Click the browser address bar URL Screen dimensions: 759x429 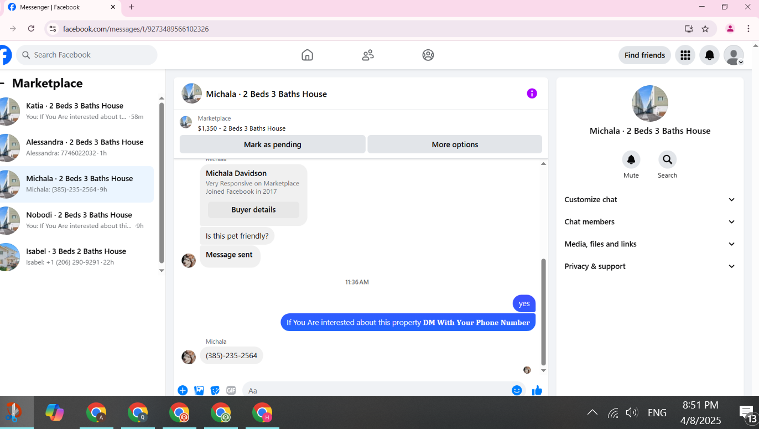136,29
